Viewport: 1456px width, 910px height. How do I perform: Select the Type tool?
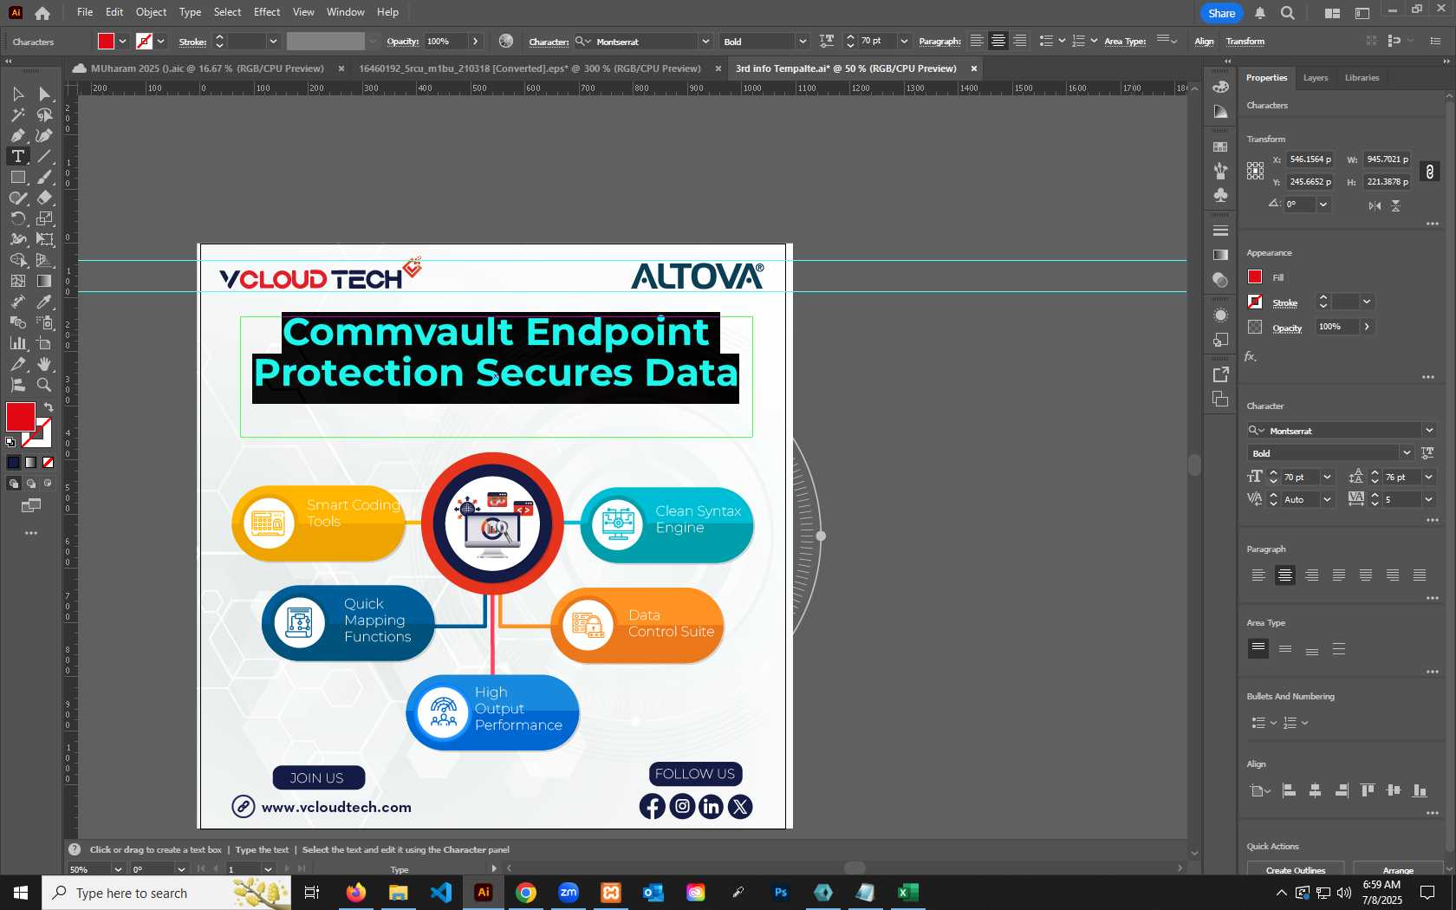pyautogui.click(x=17, y=156)
